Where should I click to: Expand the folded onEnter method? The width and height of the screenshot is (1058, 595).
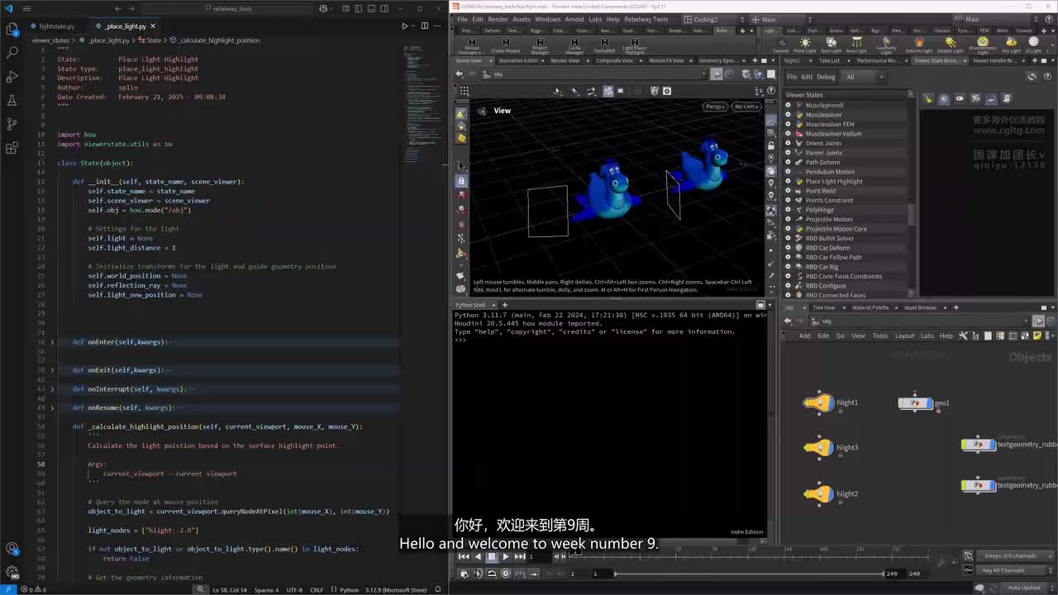[x=52, y=342]
